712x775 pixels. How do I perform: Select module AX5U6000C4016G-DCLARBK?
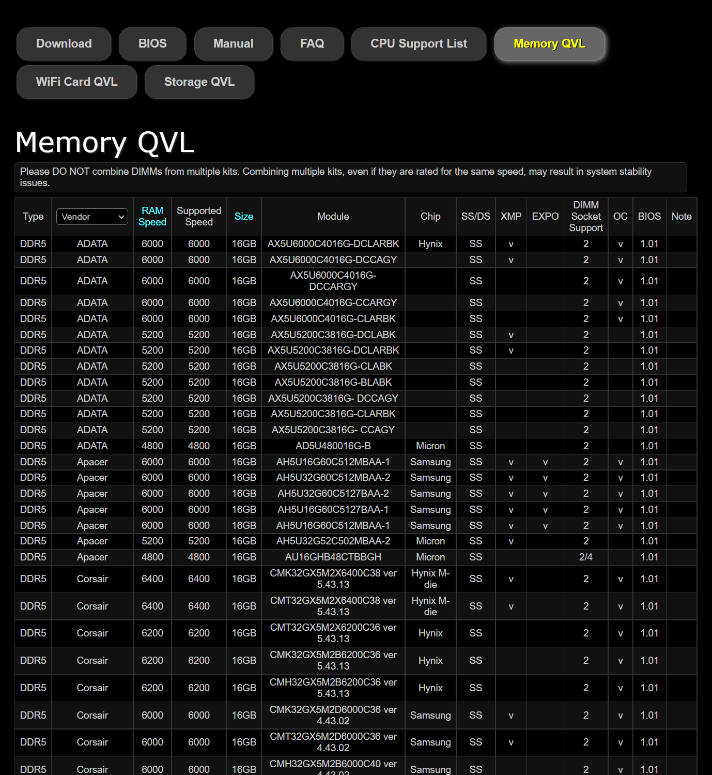pos(333,244)
